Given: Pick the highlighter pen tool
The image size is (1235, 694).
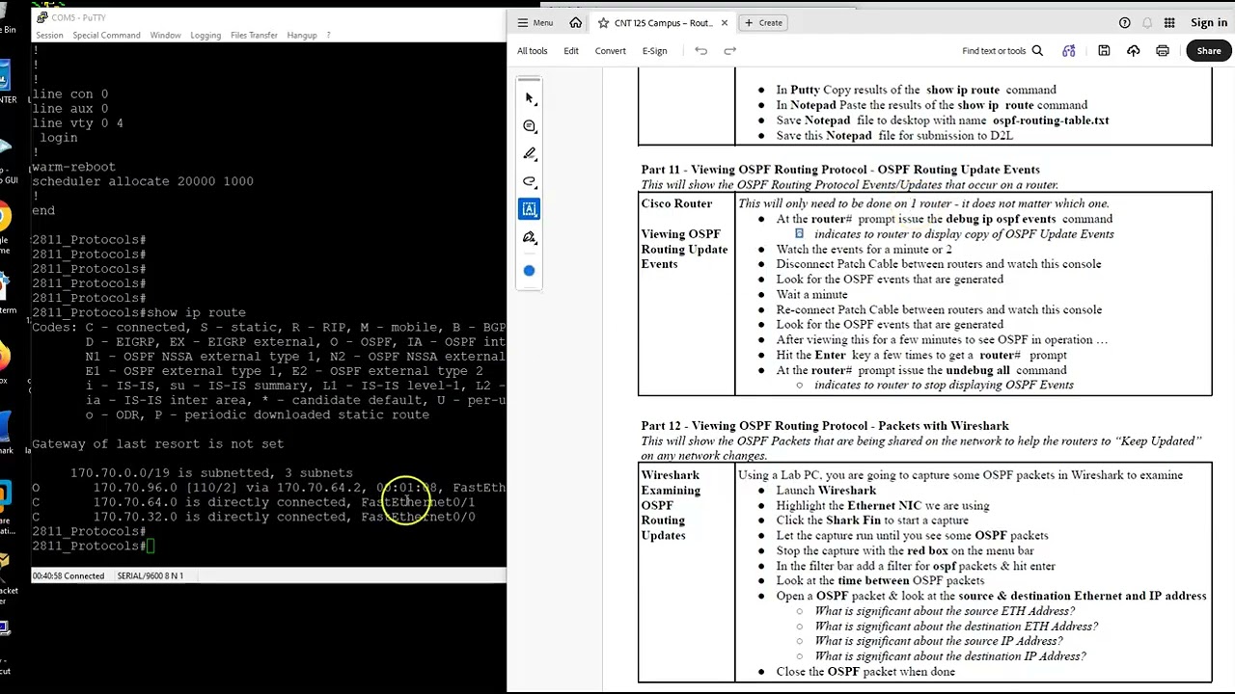Looking at the screenshot, I should click(530, 154).
